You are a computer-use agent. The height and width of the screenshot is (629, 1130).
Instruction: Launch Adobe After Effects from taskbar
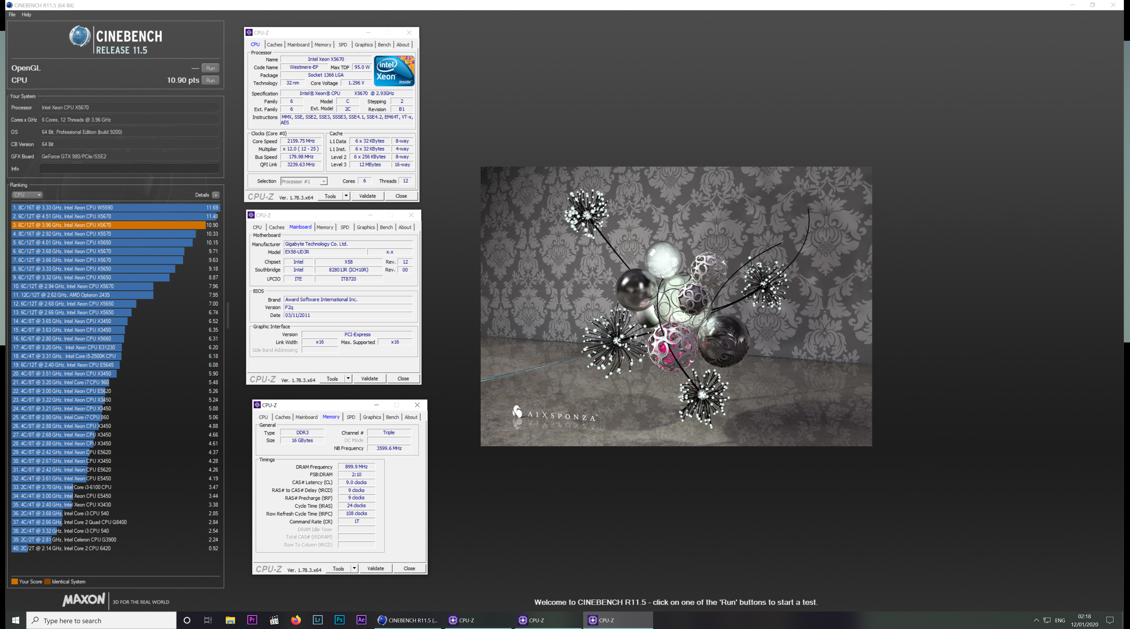click(x=361, y=620)
